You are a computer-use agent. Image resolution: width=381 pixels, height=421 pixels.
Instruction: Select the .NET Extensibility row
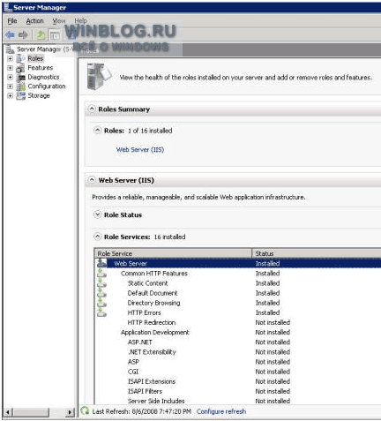click(x=238, y=352)
